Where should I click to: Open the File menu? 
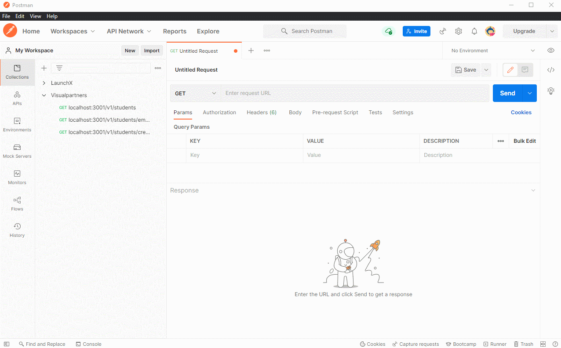point(6,16)
